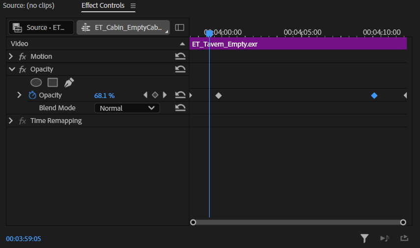The image size is (420, 248).
Task: Reset the Motion effect
Action: [180, 56]
